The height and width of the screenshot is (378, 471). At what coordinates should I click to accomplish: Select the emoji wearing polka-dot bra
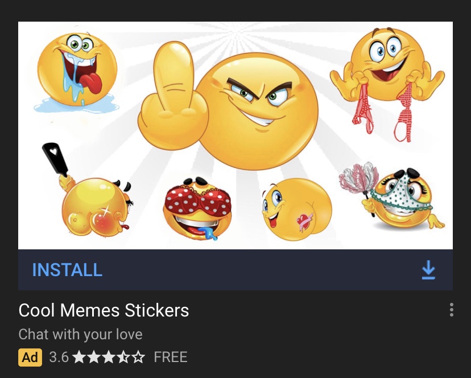point(197,209)
